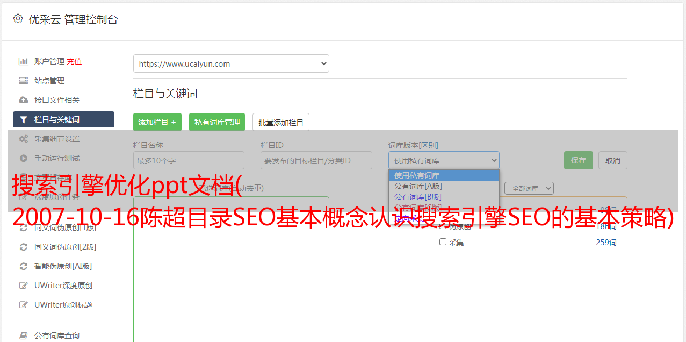The width and height of the screenshot is (686, 342).
Task: Open the site URL dropdown https://www.ucaiyun.com
Action: click(x=231, y=63)
